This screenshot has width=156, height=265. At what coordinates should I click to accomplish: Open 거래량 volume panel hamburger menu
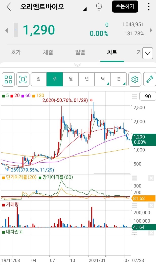(x=135, y=205)
